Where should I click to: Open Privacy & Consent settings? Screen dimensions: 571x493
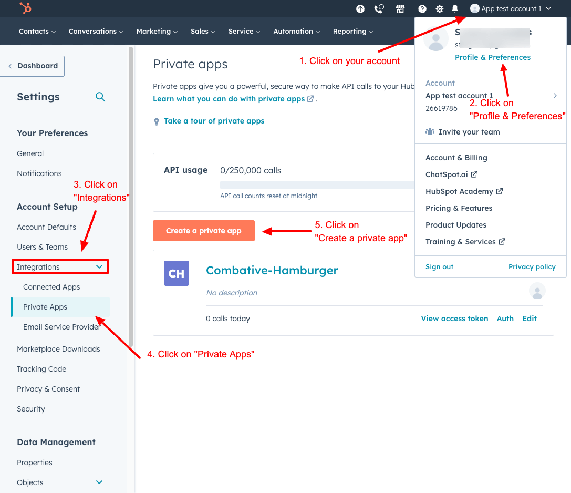coord(48,389)
